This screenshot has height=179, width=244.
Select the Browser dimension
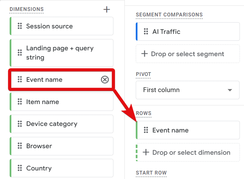[62, 146]
